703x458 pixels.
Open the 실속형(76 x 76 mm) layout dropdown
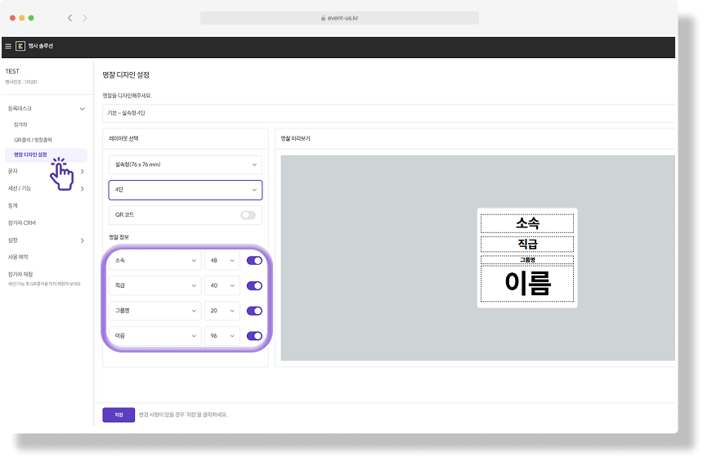185,164
